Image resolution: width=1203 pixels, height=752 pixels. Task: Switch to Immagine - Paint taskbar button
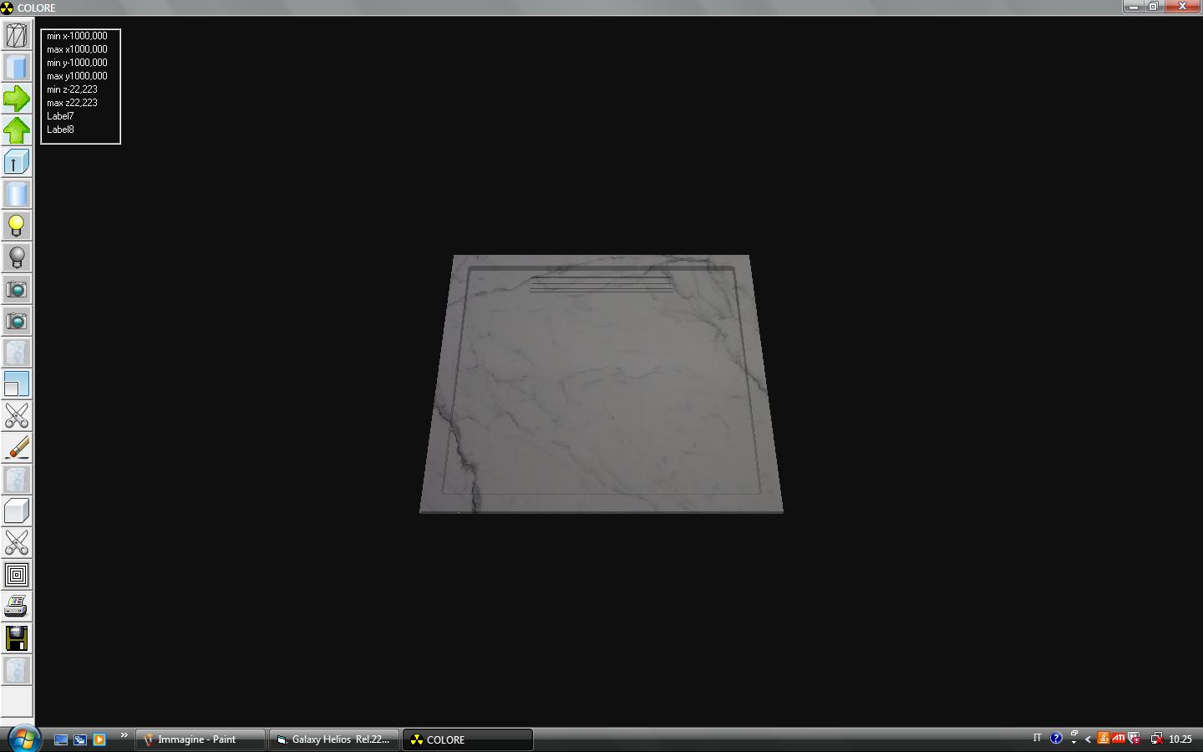[200, 739]
